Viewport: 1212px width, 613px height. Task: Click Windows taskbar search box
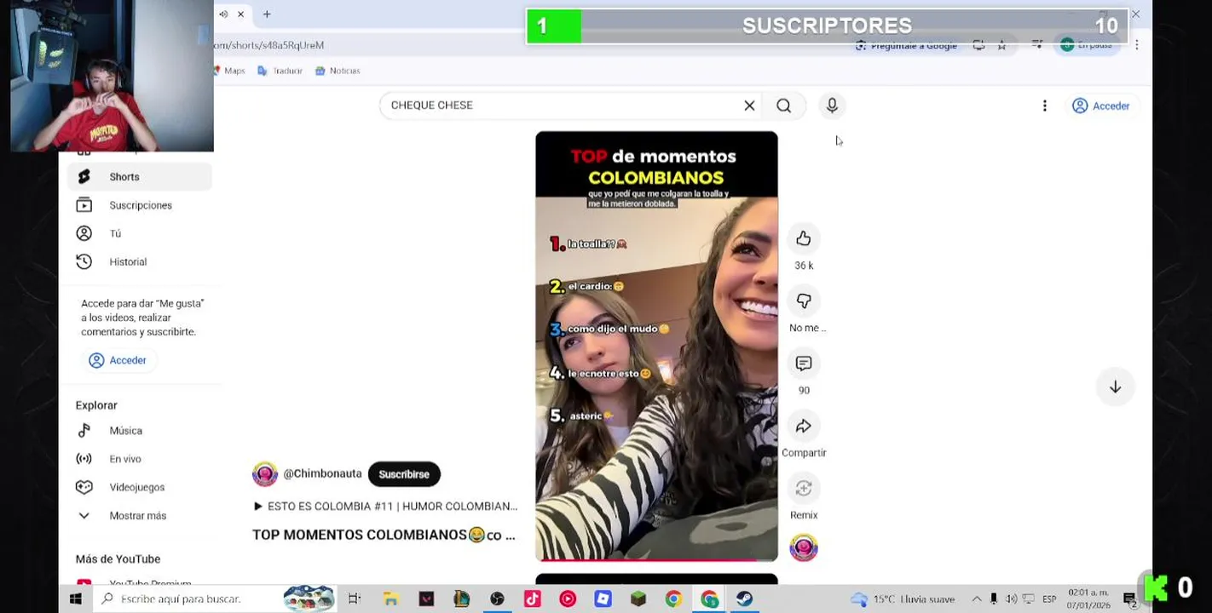tap(214, 599)
